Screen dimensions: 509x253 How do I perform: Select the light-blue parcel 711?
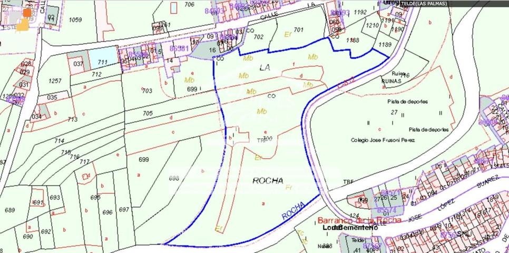point(103,57)
